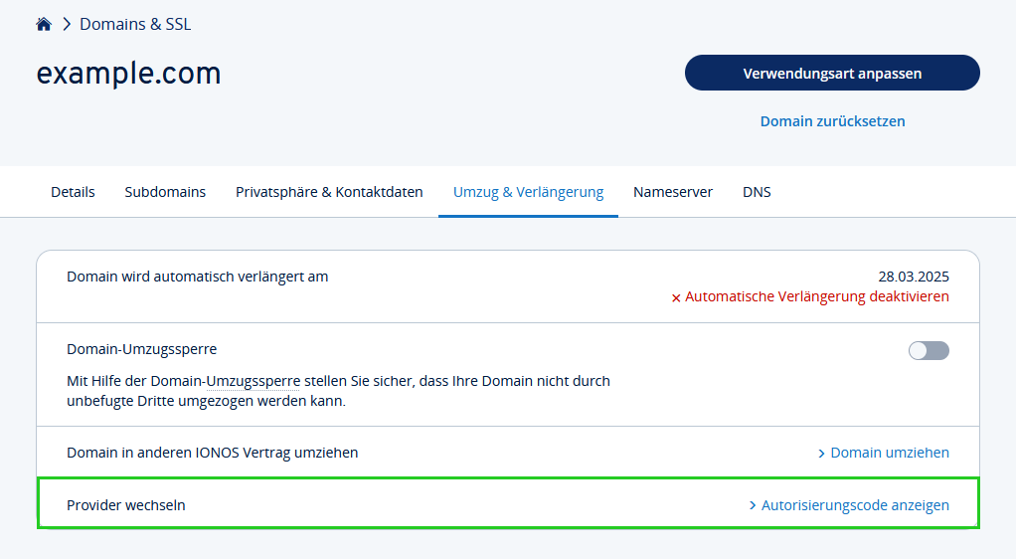The image size is (1016, 559).
Task: Open Domains & SSL breadcrumb link
Action: pos(135,25)
